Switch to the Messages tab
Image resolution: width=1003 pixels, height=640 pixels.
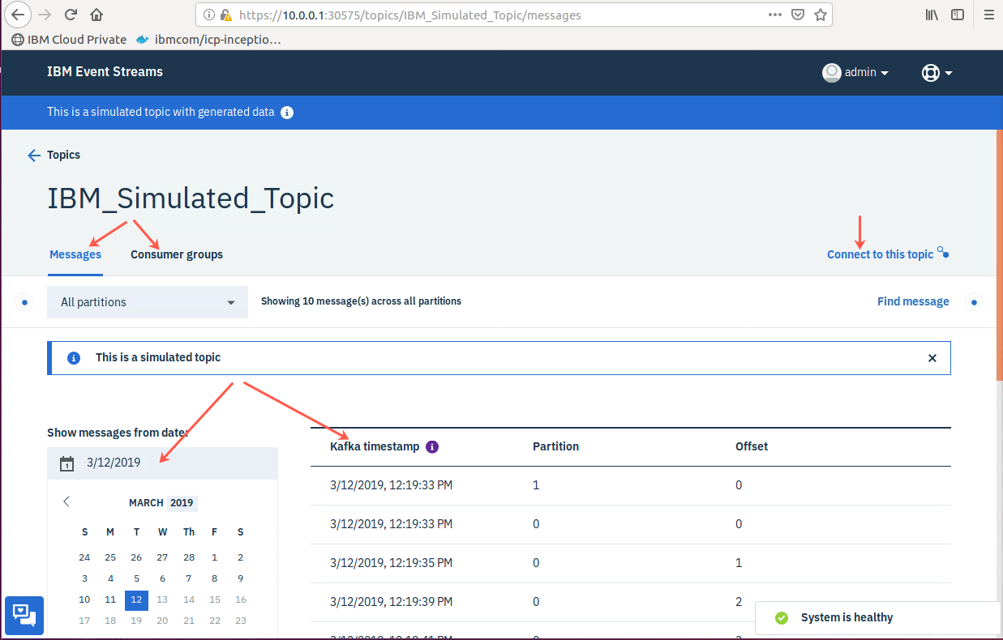pyautogui.click(x=75, y=254)
